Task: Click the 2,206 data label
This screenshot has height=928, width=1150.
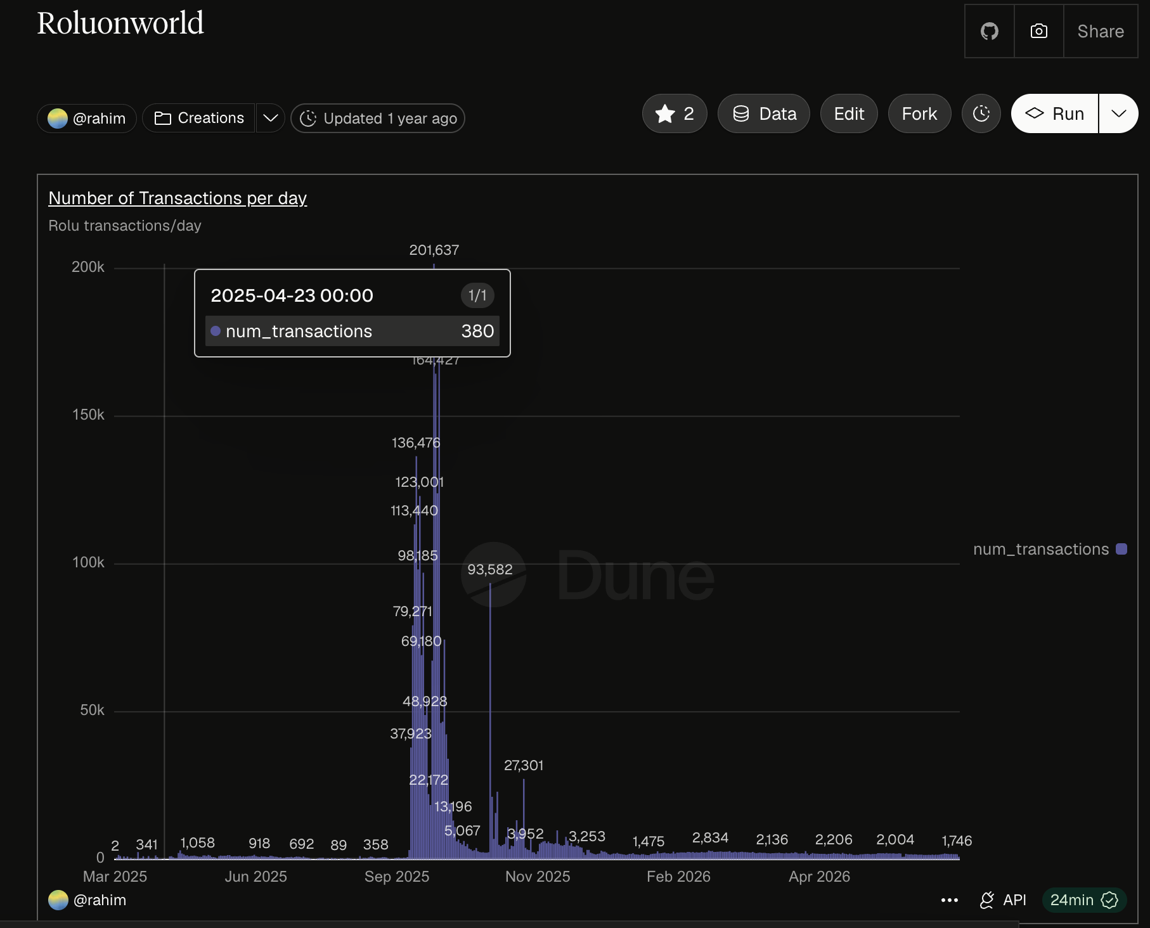Action: click(834, 839)
